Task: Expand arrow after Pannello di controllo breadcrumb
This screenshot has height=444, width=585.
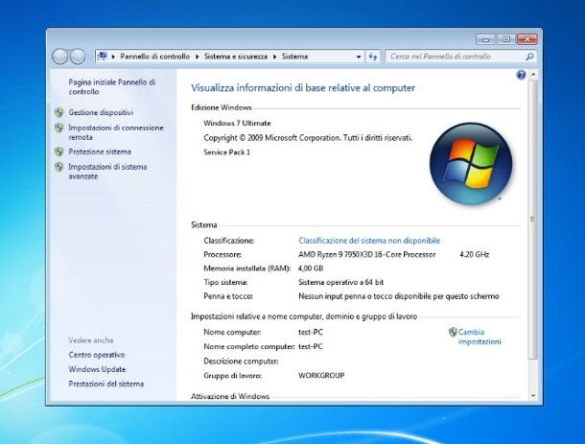Action: pyautogui.click(x=198, y=57)
